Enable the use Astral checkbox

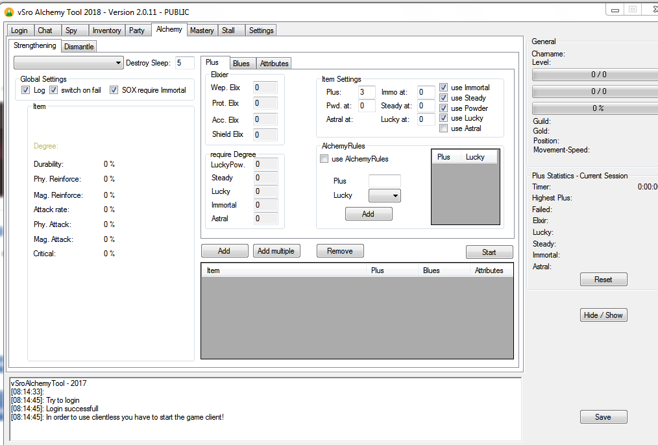pyautogui.click(x=444, y=128)
